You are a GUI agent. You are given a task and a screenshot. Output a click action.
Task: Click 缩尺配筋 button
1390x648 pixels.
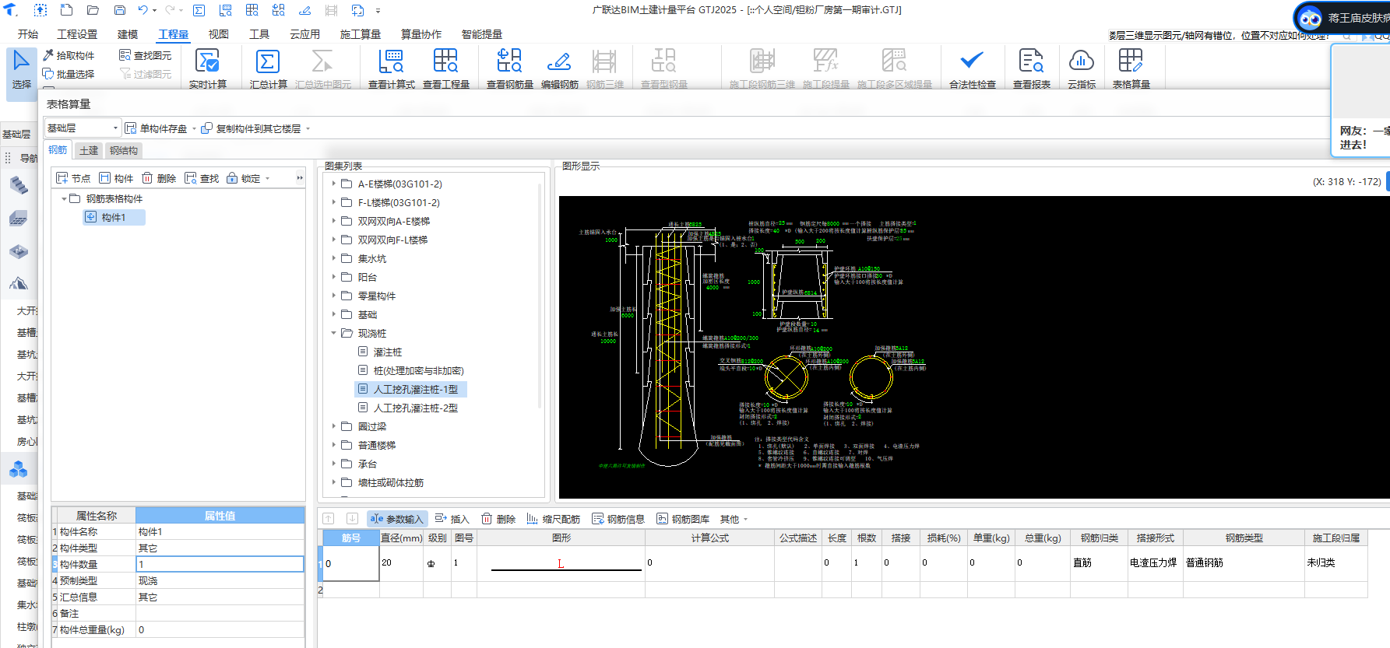tap(553, 519)
